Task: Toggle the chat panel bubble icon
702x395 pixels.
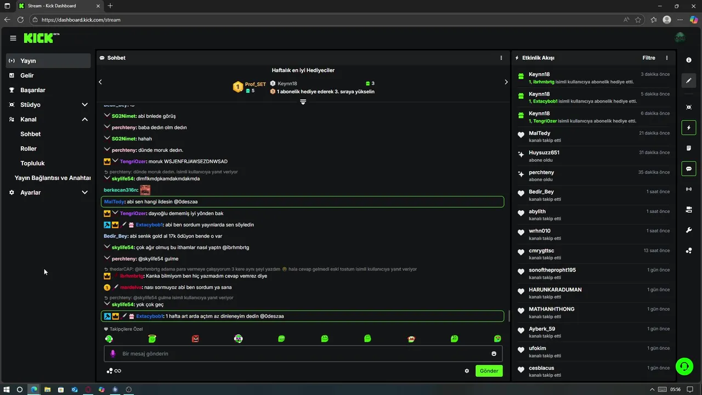Action: [x=689, y=168]
